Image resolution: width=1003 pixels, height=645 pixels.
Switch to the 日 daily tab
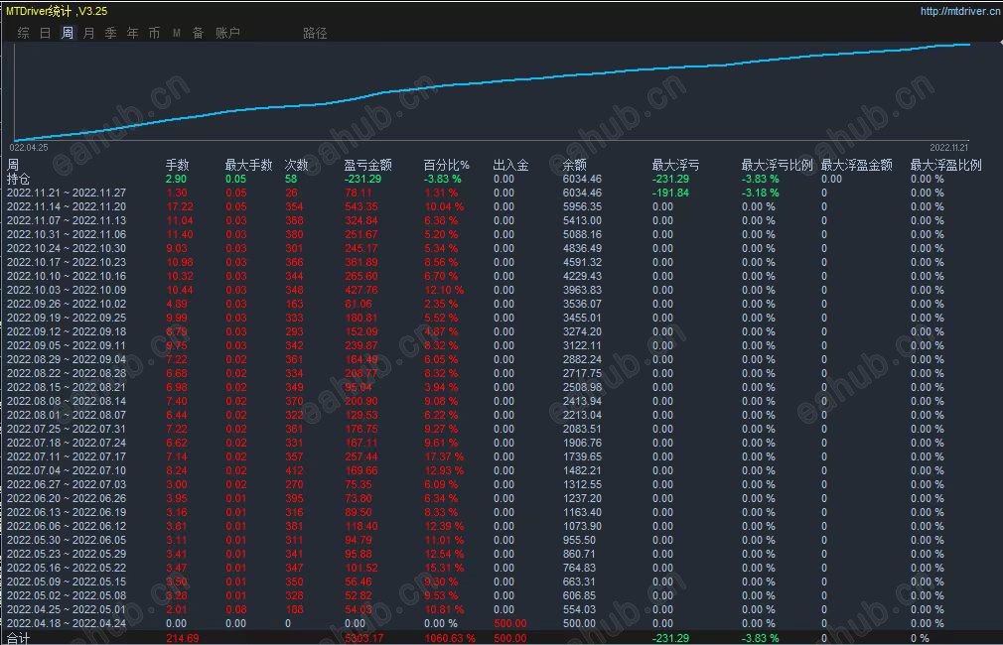pyautogui.click(x=46, y=33)
